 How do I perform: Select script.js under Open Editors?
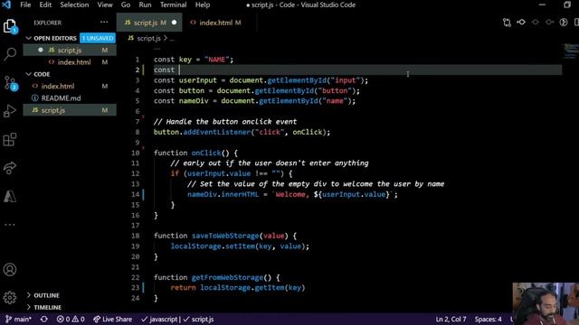click(x=70, y=51)
